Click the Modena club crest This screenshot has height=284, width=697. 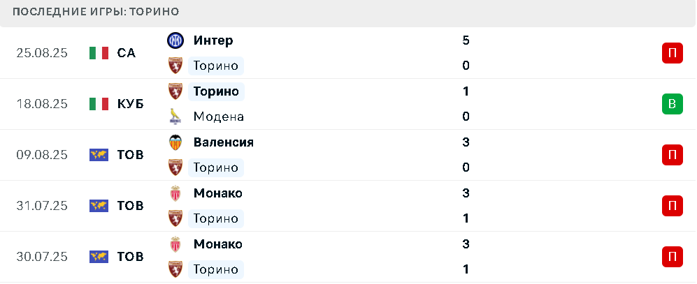[x=175, y=117]
